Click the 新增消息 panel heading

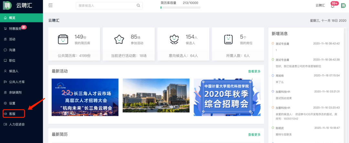point(280,34)
